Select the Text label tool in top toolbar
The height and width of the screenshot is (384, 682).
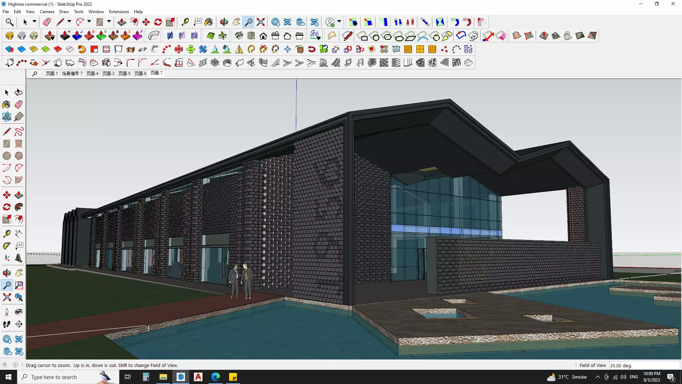(x=197, y=22)
